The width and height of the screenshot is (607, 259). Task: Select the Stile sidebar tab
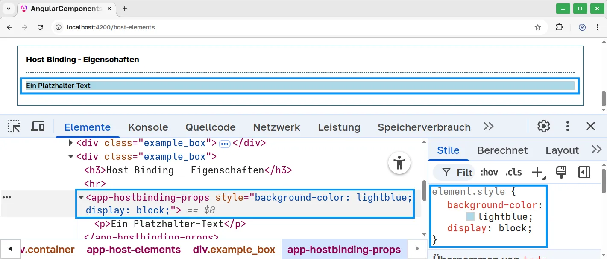click(448, 150)
